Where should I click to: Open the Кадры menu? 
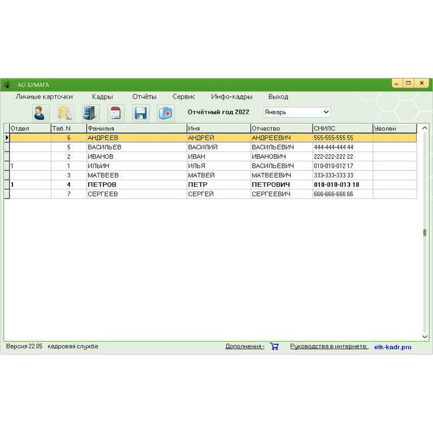pos(102,97)
